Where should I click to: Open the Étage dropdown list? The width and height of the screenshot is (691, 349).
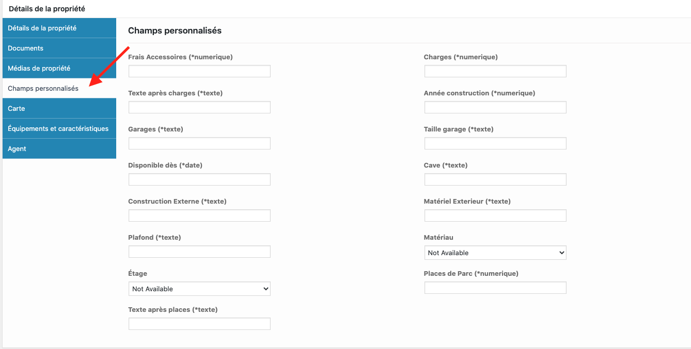199,289
